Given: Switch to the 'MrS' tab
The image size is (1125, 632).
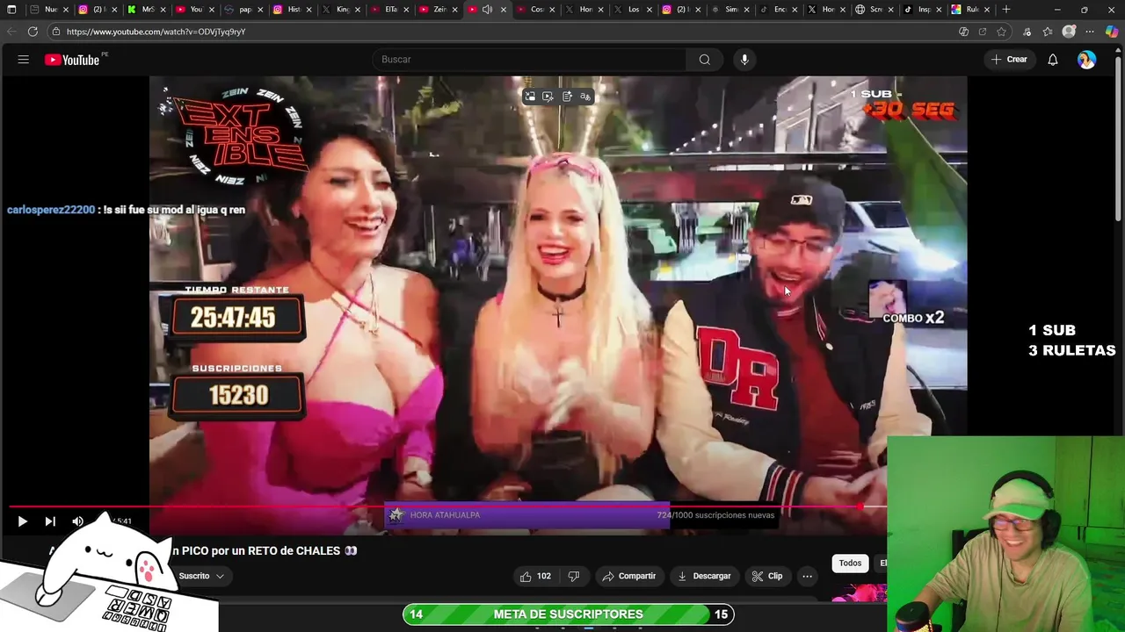Looking at the screenshot, I should [146, 10].
